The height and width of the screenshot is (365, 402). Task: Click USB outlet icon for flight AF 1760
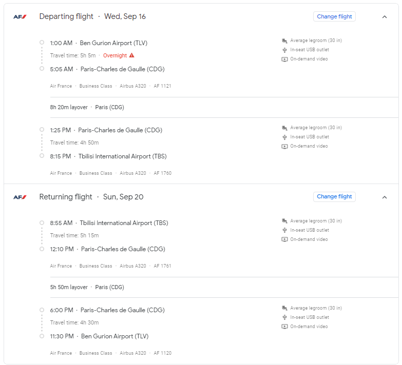point(284,137)
